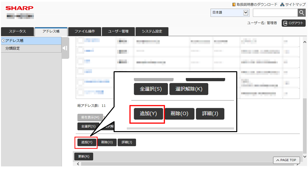Click 追加(Y) in the bottom button row
Image resolution: width=308 pixels, height=169 pixels.
coord(87,142)
